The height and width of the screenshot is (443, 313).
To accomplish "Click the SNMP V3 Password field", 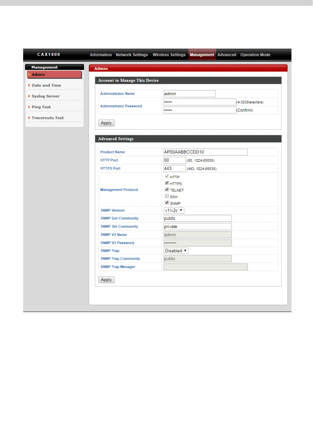I will pos(198,243).
